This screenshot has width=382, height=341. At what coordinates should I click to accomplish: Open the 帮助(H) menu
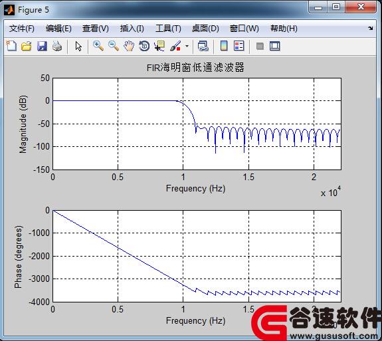284,29
